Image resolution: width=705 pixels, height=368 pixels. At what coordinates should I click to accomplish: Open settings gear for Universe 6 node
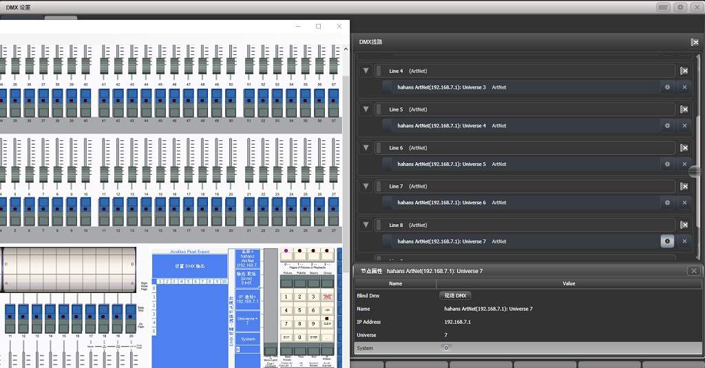pyautogui.click(x=667, y=203)
